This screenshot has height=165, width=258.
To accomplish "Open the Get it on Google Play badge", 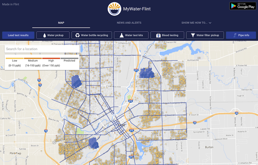I will point(242,6).
